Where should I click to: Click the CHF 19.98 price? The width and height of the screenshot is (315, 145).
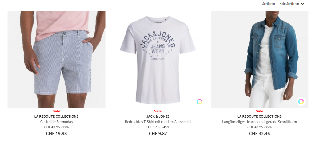[57, 133]
